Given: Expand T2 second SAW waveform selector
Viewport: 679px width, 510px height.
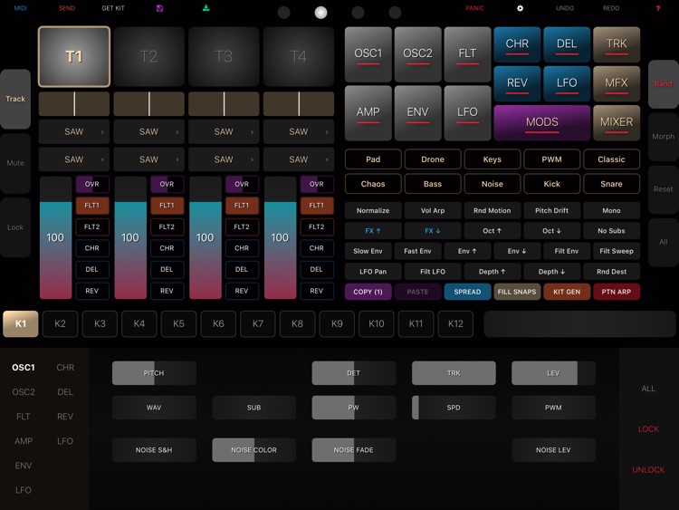Looking at the screenshot, I should coord(148,159).
